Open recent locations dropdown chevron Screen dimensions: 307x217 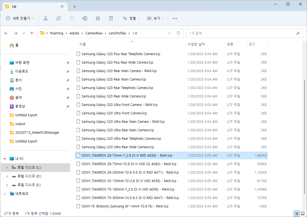tap(24, 33)
